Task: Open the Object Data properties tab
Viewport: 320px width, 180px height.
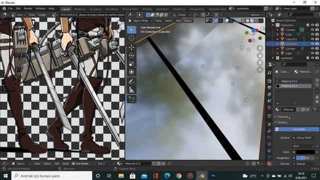Action: (269, 157)
